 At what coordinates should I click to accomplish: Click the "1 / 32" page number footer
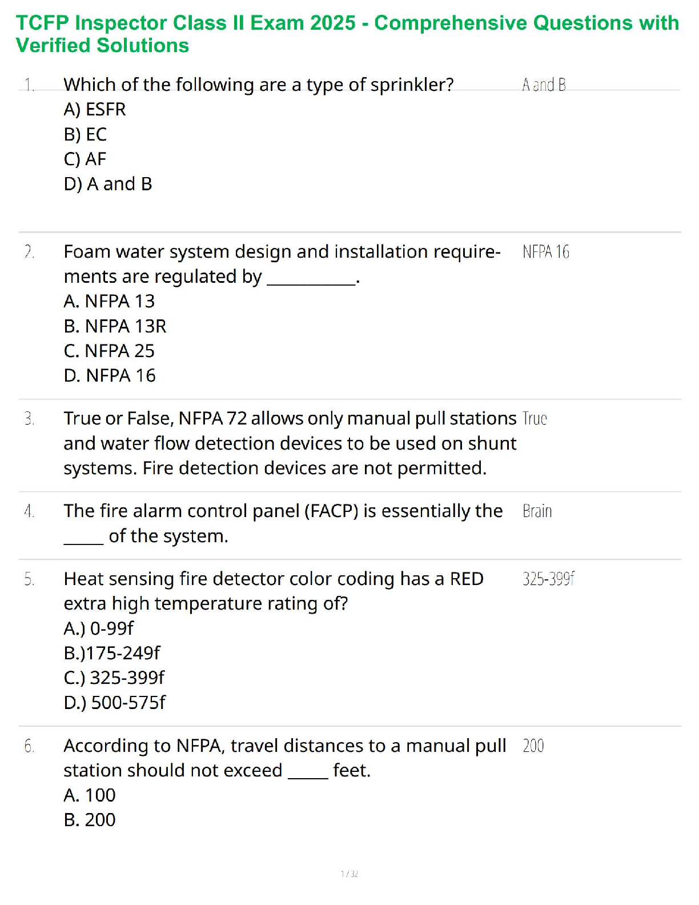349,874
